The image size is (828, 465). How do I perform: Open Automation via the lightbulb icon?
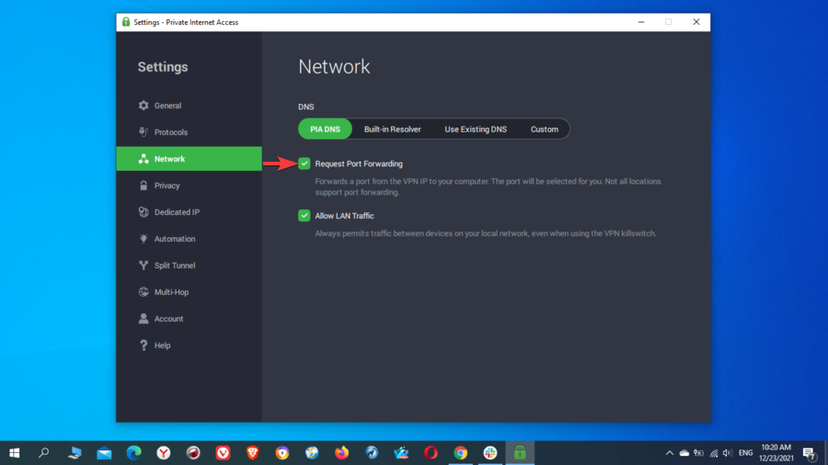pyautogui.click(x=144, y=239)
